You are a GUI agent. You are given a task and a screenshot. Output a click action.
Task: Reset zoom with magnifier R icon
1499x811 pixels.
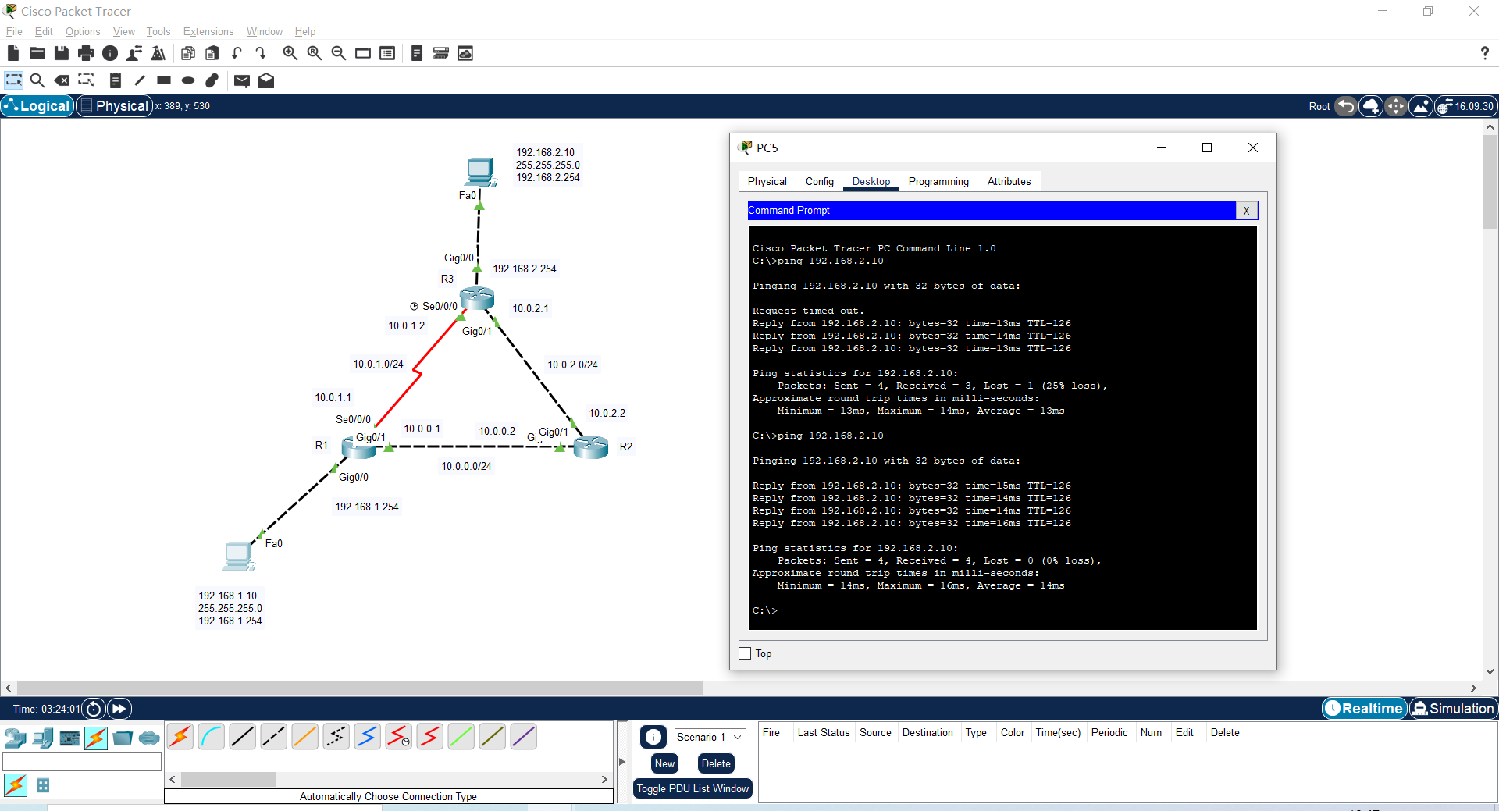point(315,53)
